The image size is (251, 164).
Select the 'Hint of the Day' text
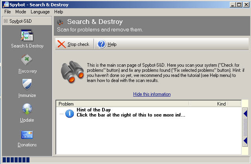pos(93,110)
